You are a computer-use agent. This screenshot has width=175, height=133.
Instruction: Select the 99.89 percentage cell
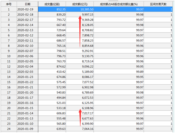119,72
